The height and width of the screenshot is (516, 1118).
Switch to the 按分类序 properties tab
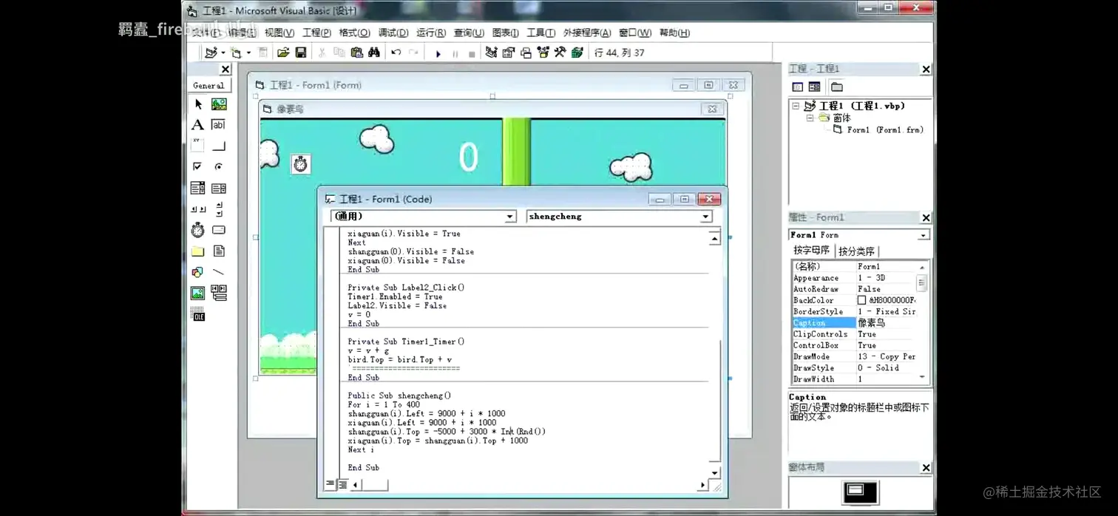(x=856, y=251)
